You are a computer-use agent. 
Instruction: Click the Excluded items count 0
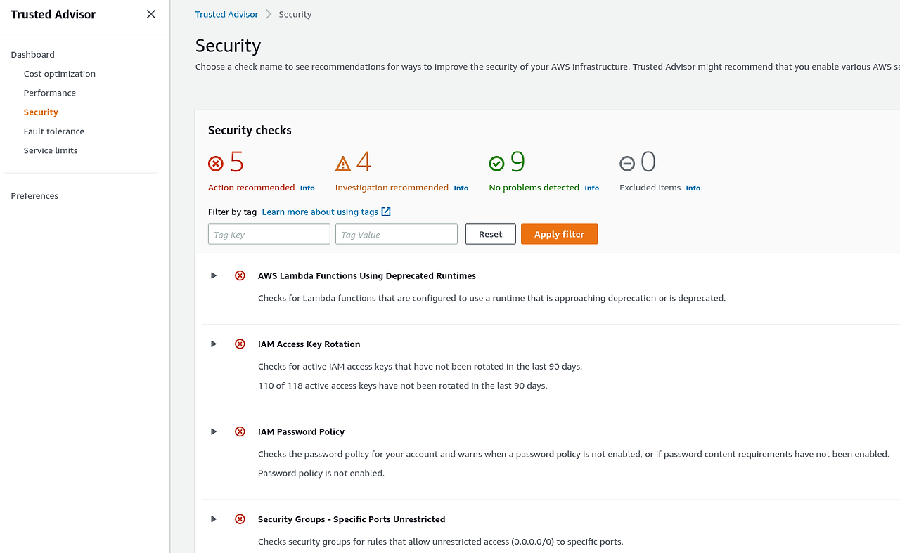(x=648, y=162)
